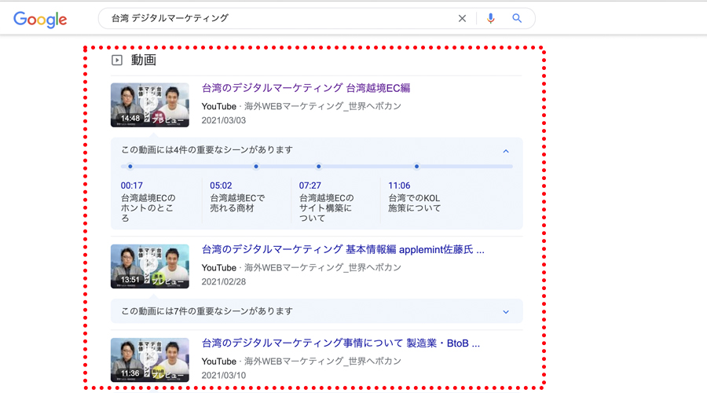Expand the 7件の重要なシーン key moments panel
Screen dimensions: 707x393
506,312
